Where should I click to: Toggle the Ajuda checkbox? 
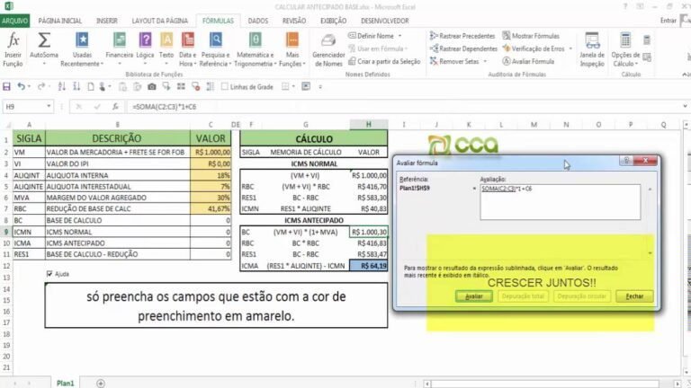click(x=49, y=274)
